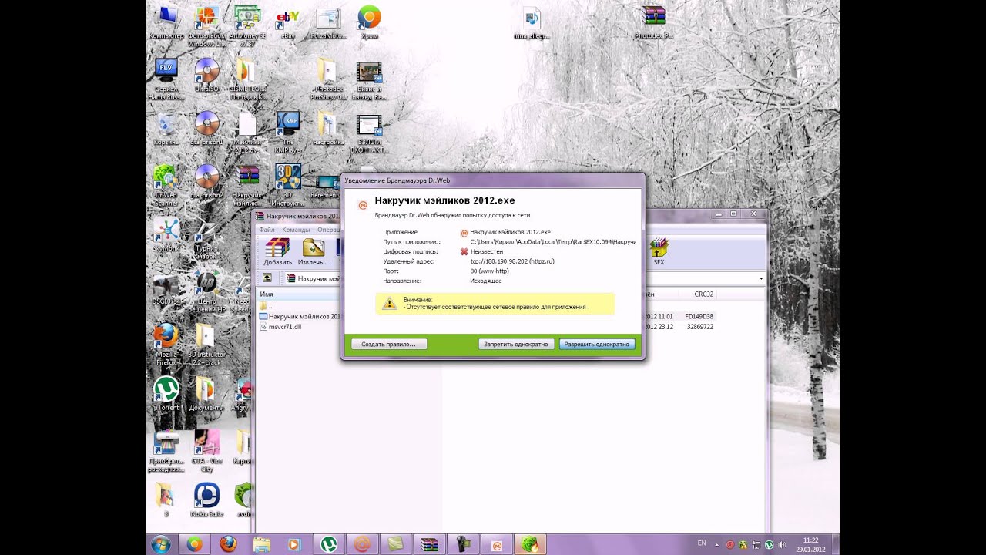Click the CRC32 column header in WinRAR
986x555 pixels.
pyautogui.click(x=703, y=294)
